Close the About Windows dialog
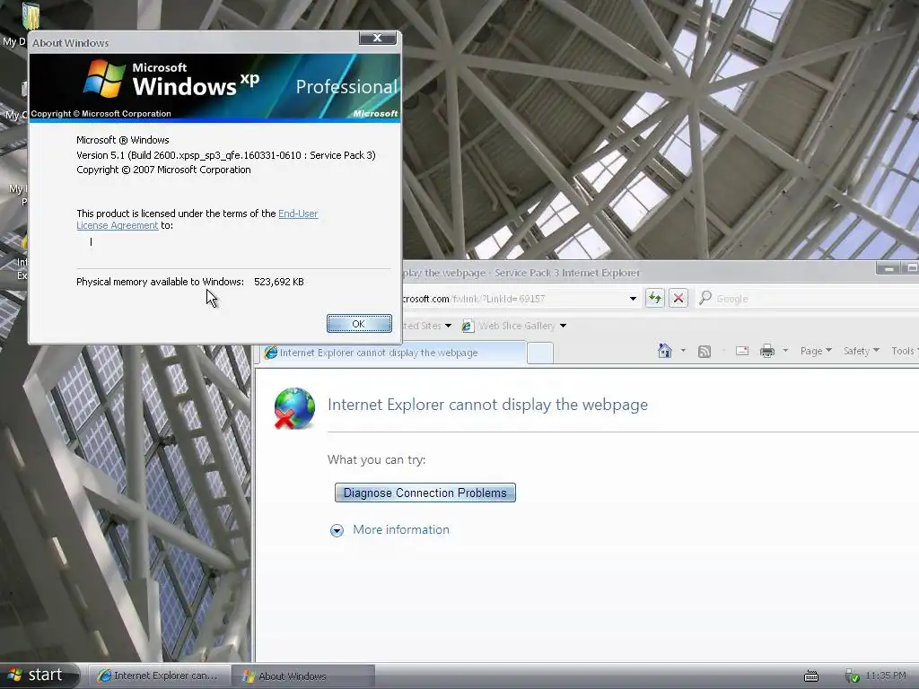This screenshot has height=689, width=919. click(x=378, y=38)
